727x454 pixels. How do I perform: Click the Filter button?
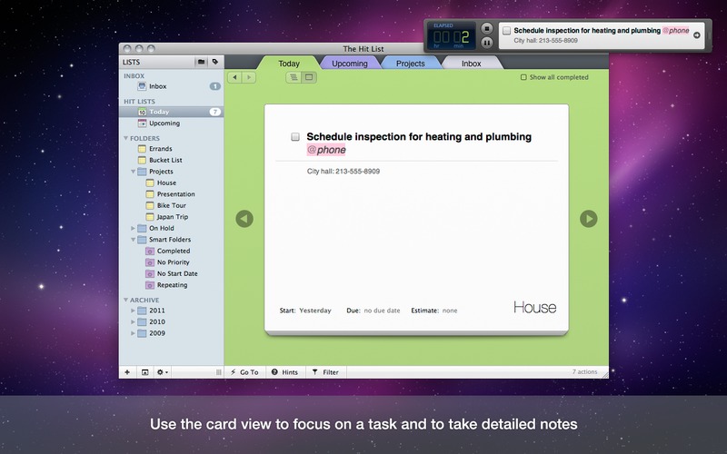(325, 372)
